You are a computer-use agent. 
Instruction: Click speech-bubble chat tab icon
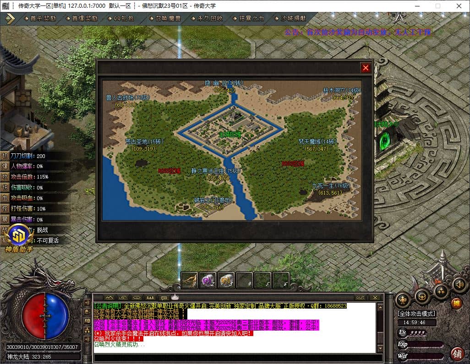(164, 298)
